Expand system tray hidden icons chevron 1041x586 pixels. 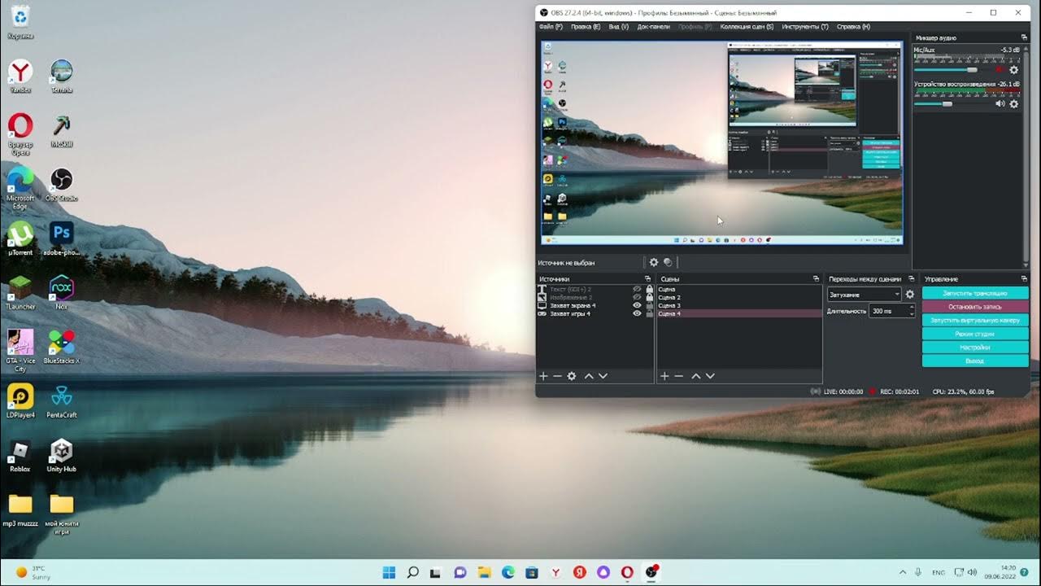click(x=902, y=572)
